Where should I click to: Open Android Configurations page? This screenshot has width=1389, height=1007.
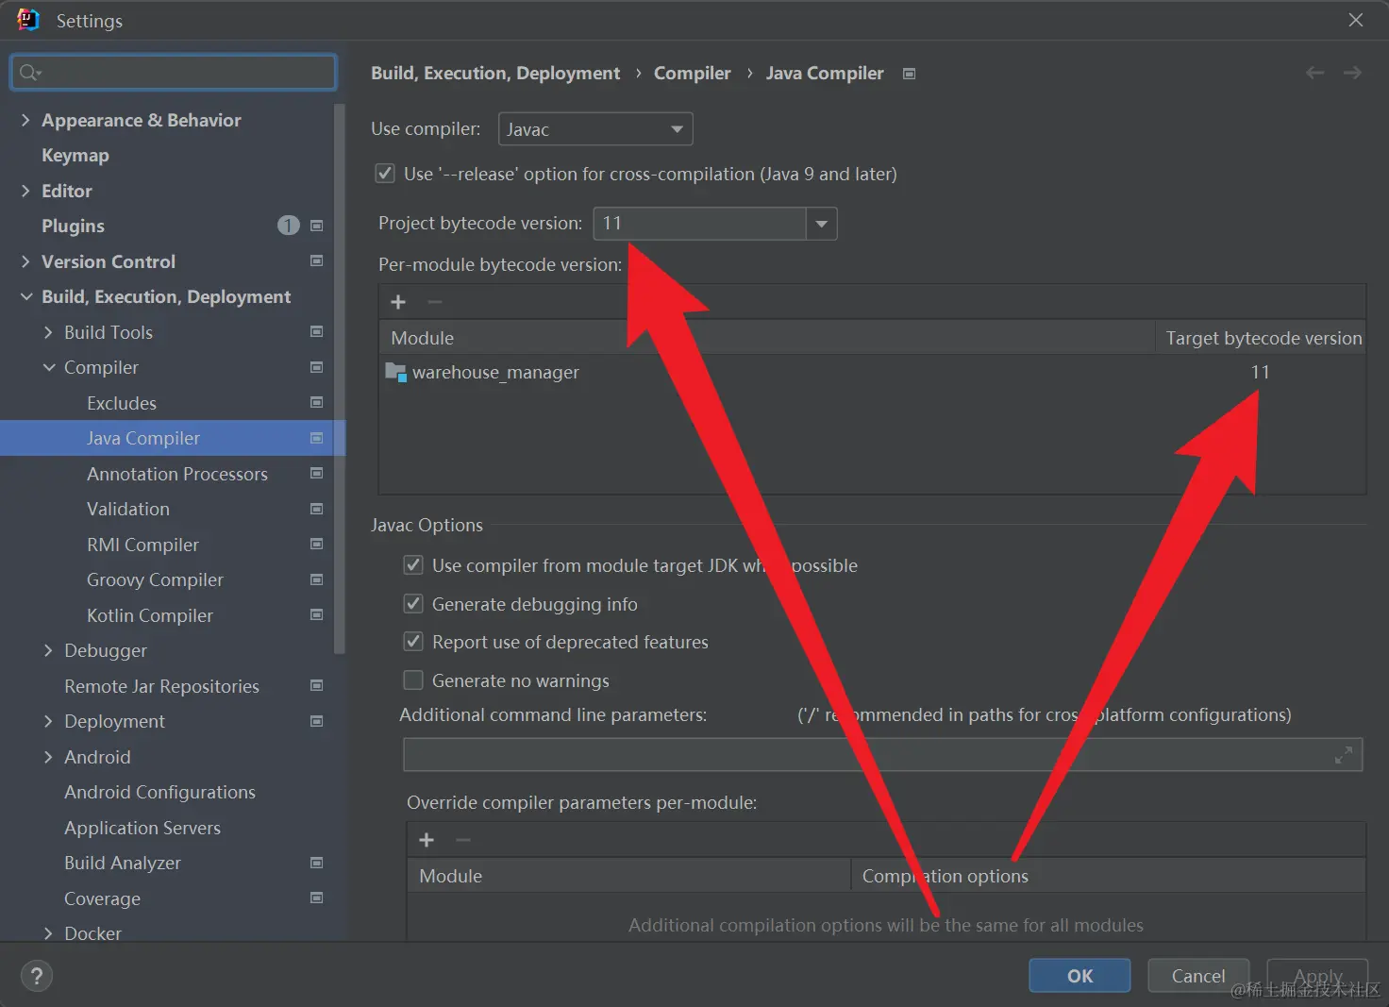click(x=159, y=792)
